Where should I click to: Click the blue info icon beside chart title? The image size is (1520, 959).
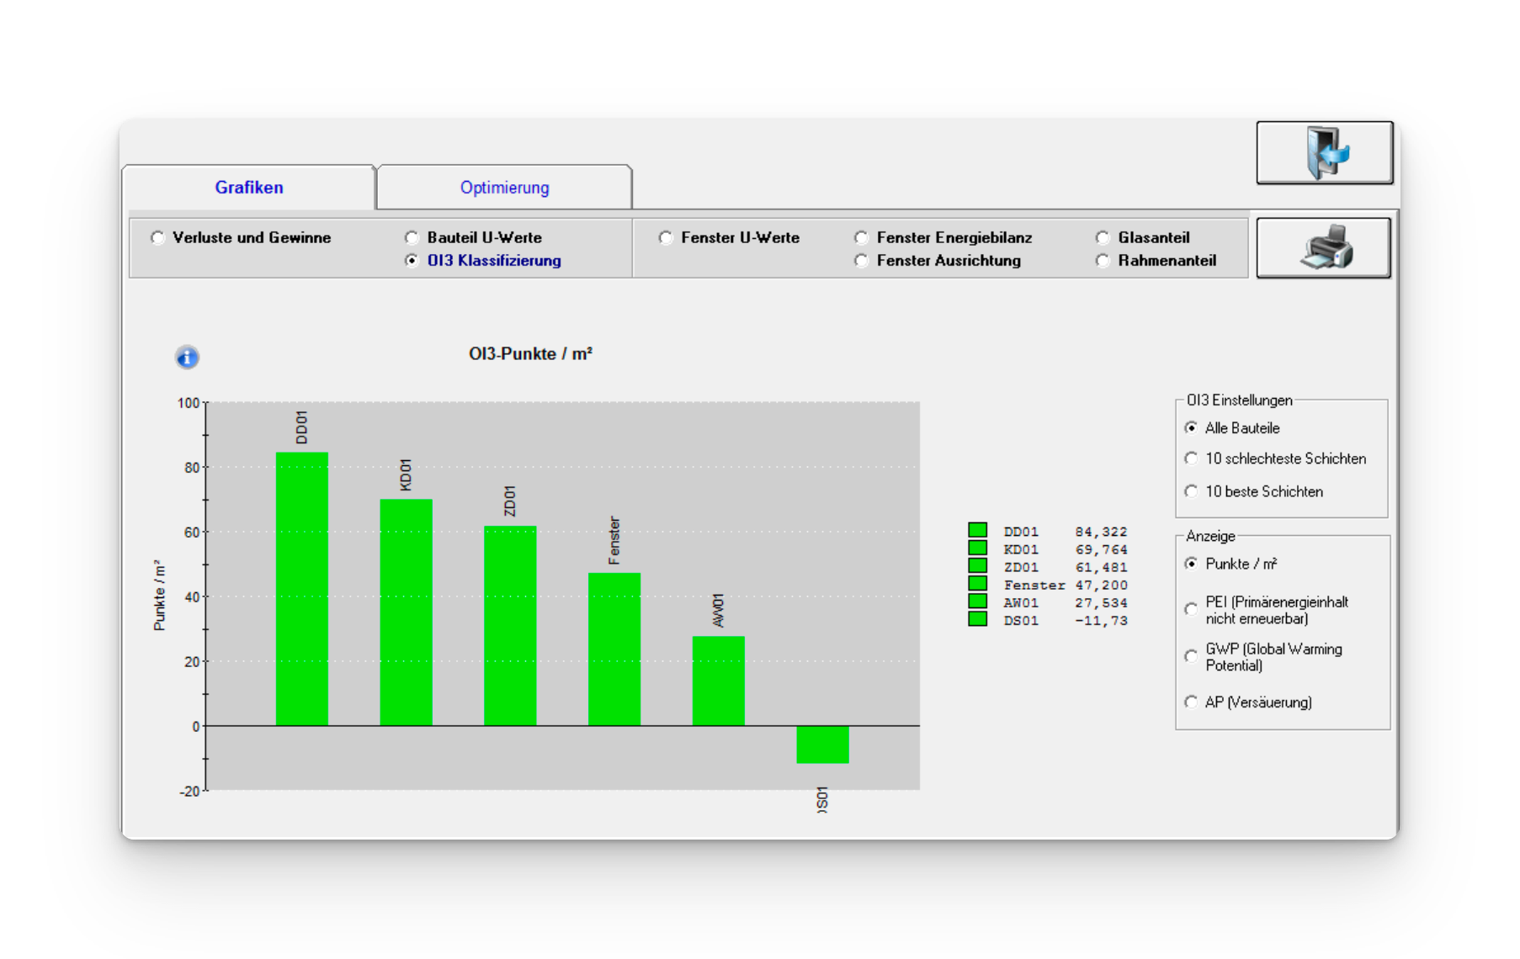click(187, 358)
